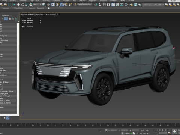Click frame 30 on the timeline

93,125
